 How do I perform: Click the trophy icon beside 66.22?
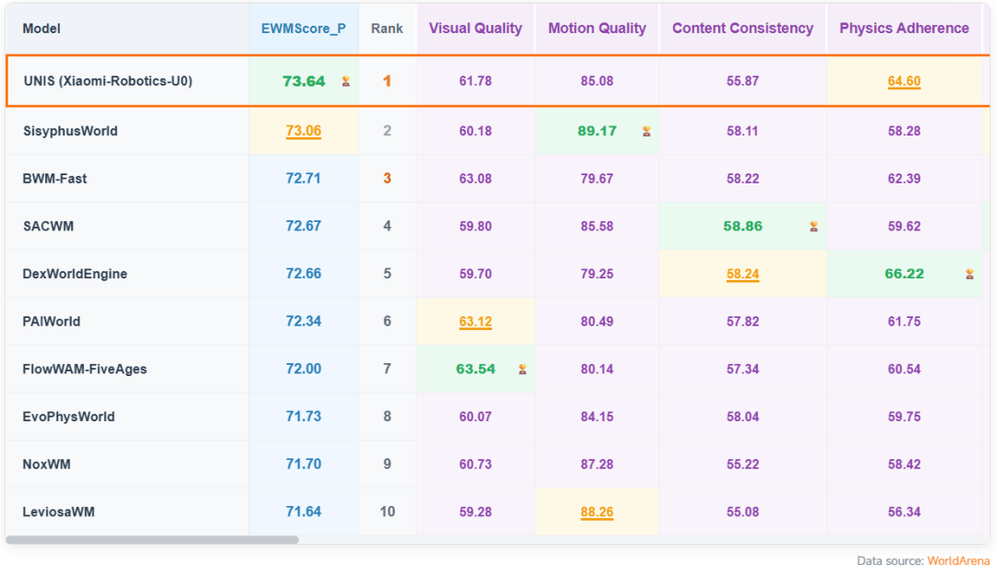[969, 275]
